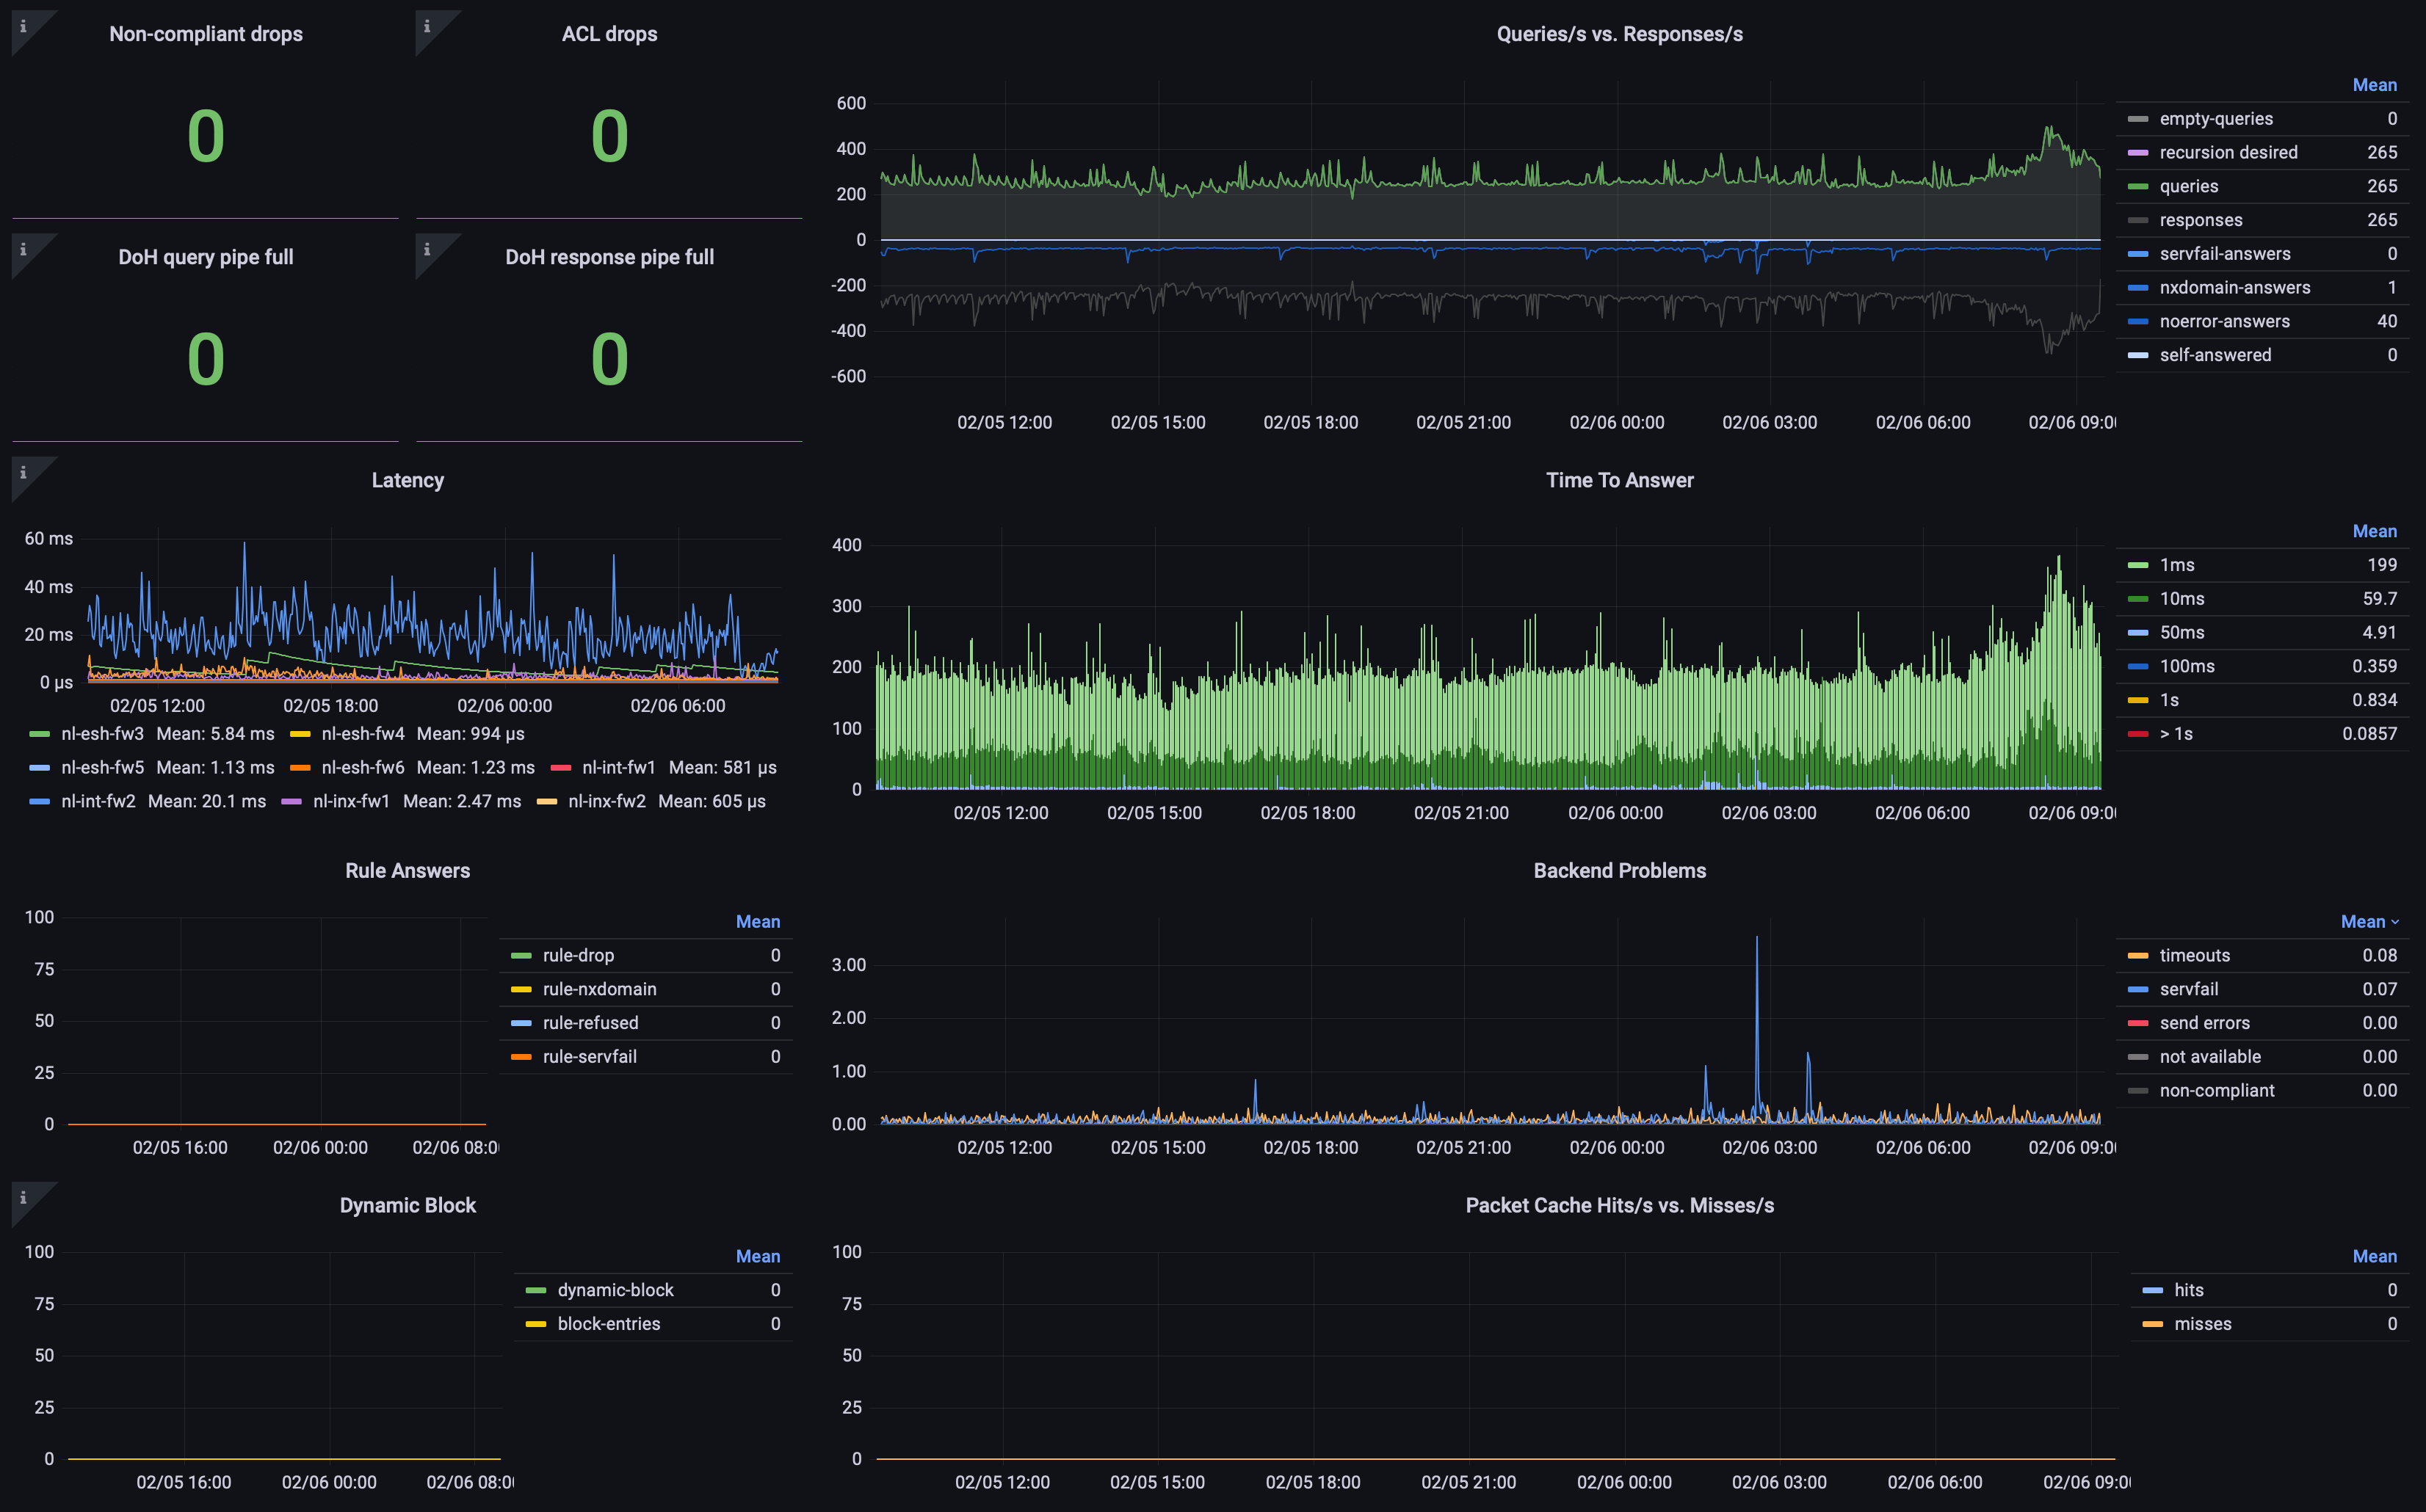This screenshot has width=2426, height=1512.
Task: Toggle the queries series legend entry
Action: coord(2188,186)
